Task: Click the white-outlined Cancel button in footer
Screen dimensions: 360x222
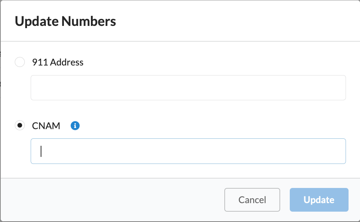Action: (252, 200)
